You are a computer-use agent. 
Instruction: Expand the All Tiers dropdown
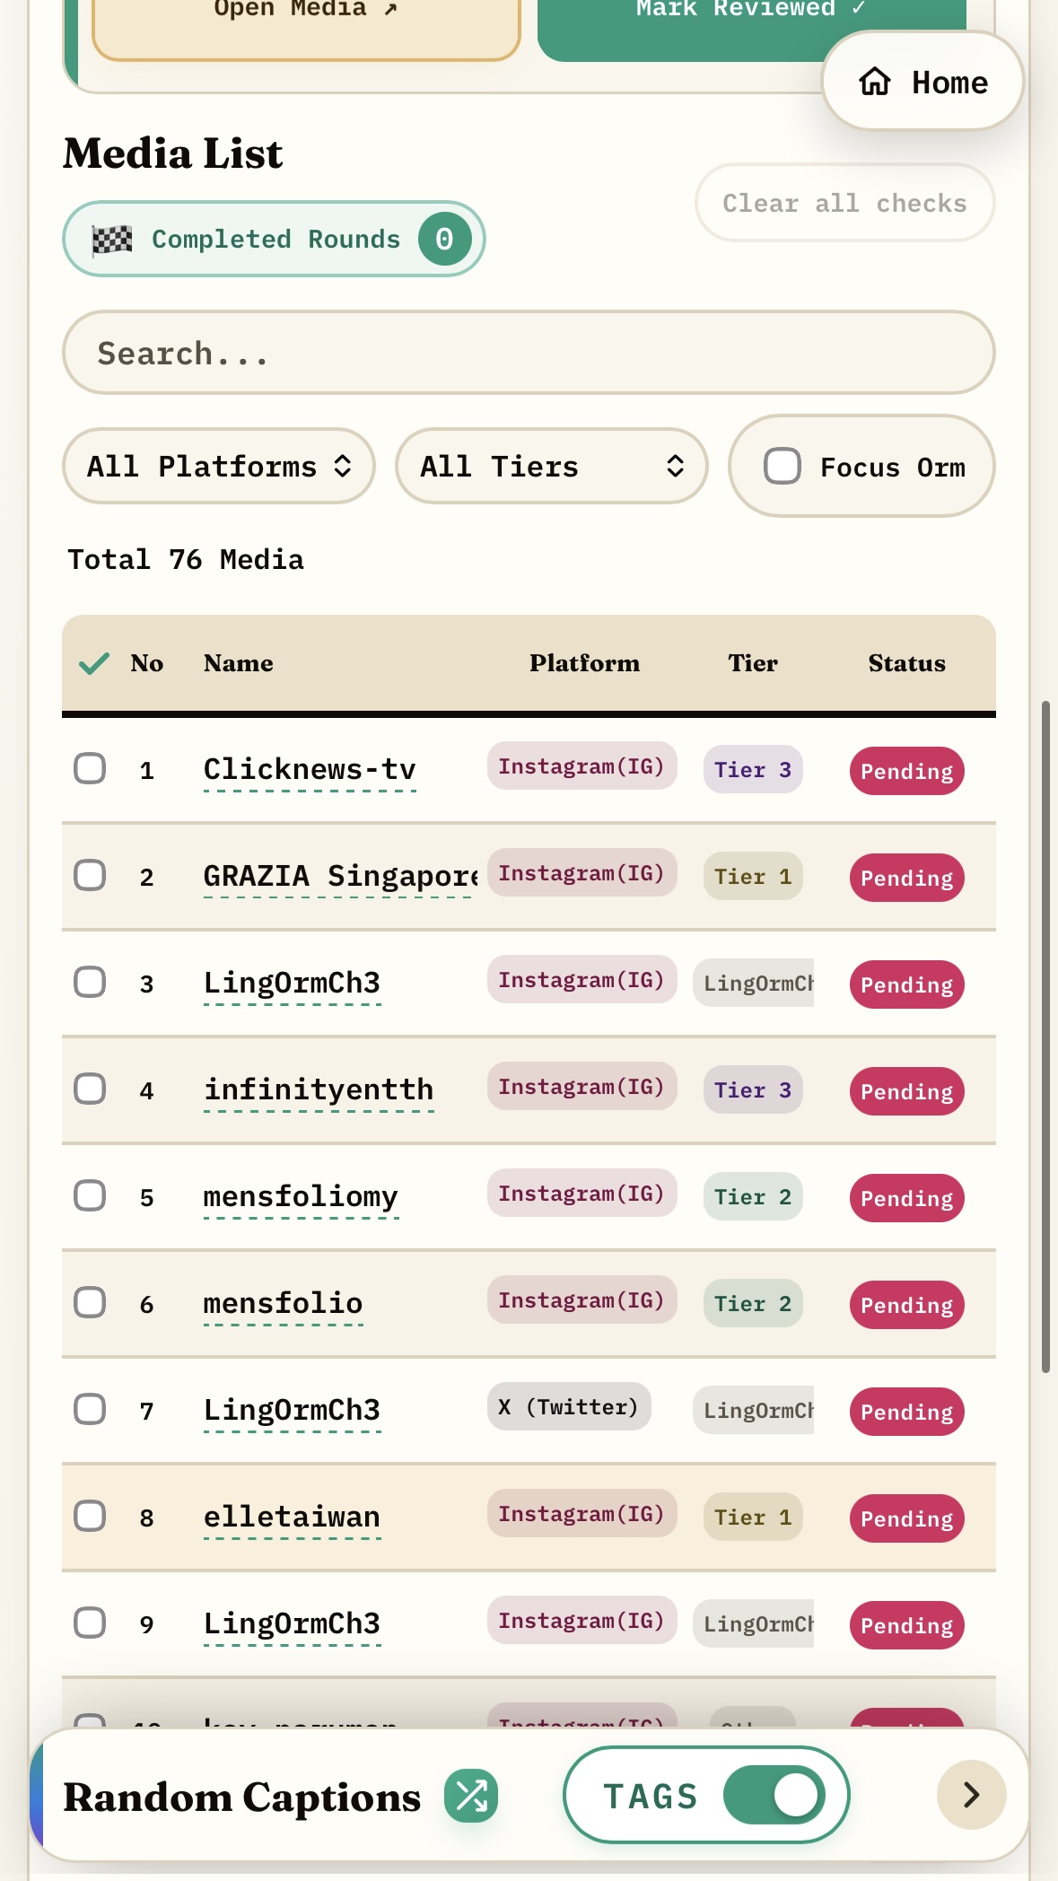(551, 466)
